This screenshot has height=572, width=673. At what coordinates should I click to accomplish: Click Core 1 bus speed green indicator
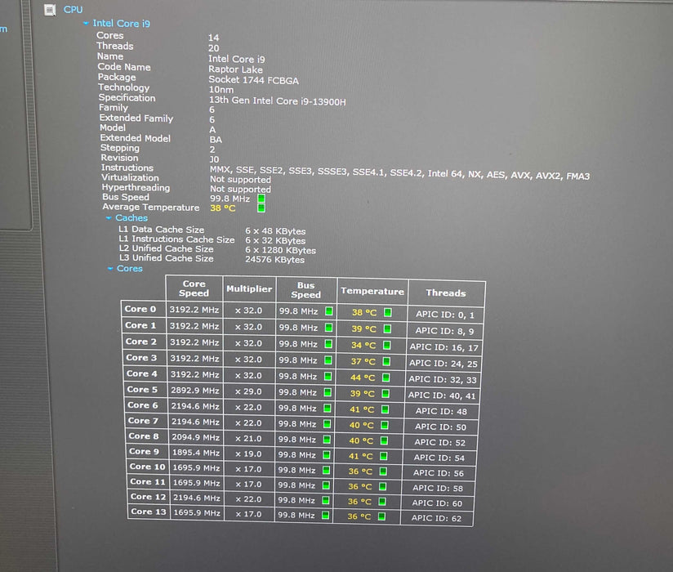(329, 327)
